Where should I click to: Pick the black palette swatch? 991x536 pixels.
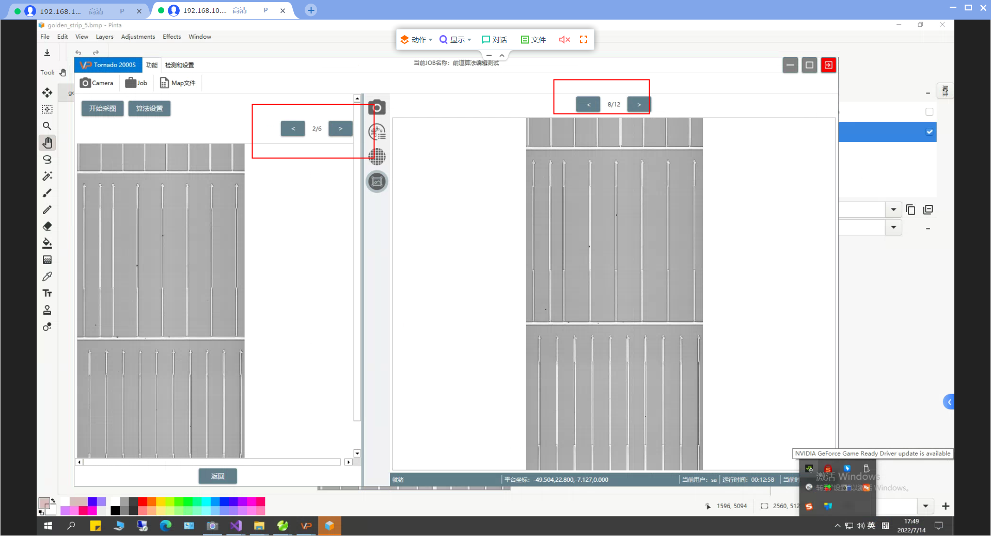(115, 510)
